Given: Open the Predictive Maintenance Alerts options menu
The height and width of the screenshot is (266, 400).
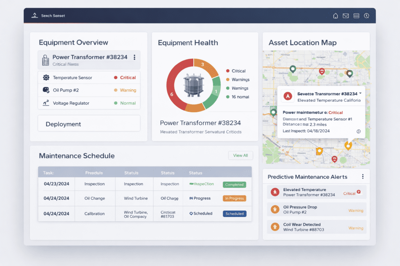Looking at the screenshot, I should pos(362,176).
